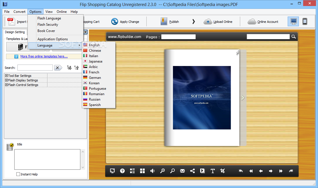Image resolution: width=318 pixels, height=188 pixels.
Task: Click the crop tool icon
Action: (222, 171)
